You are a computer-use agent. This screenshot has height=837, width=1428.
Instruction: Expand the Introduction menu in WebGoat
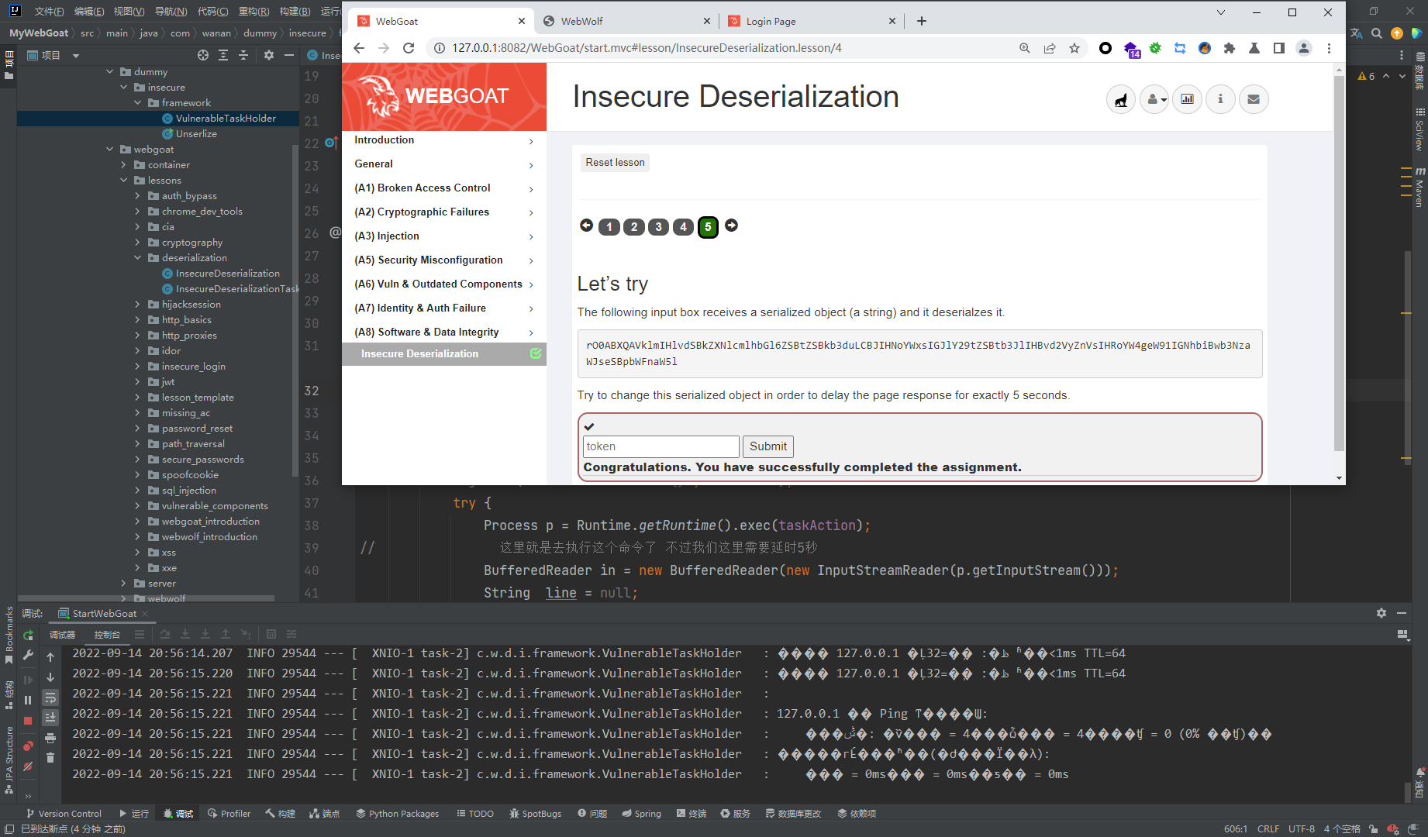tap(444, 140)
